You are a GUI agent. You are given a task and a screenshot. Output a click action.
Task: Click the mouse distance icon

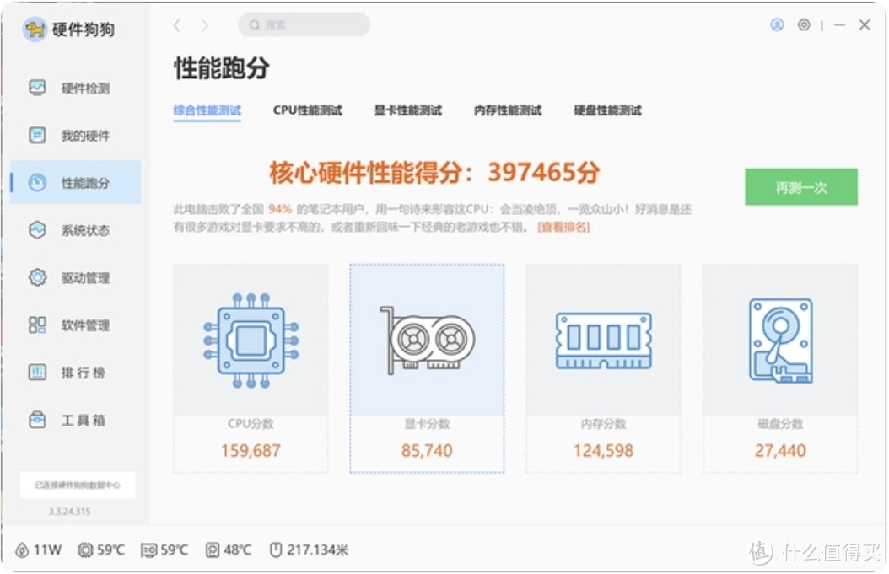pyautogui.click(x=276, y=550)
